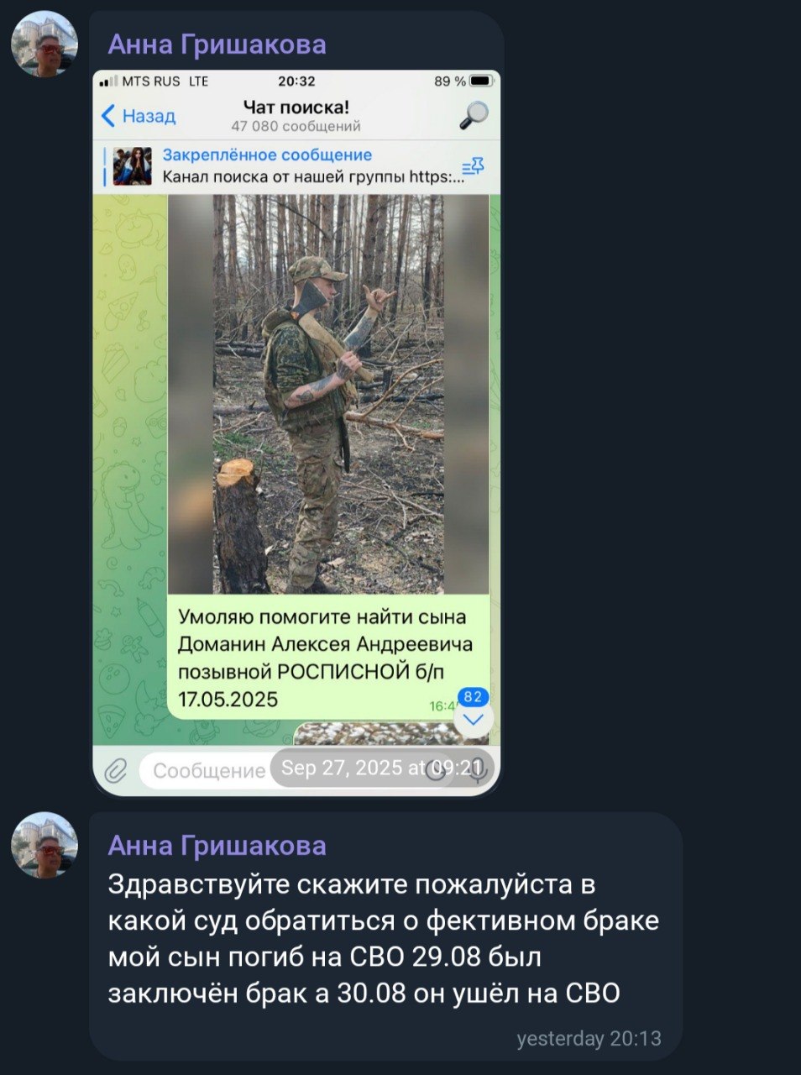Tap the pinned messages list icon
This screenshot has width=801, height=1075.
click(473, 166)
